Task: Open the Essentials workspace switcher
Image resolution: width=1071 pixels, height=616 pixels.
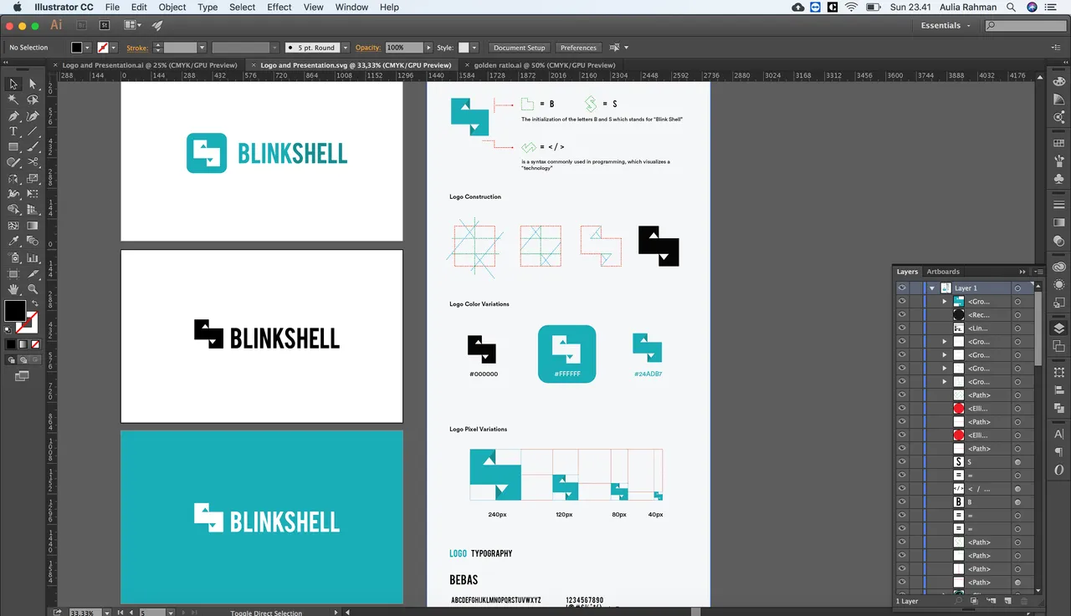Action: (x=945, y=25)
